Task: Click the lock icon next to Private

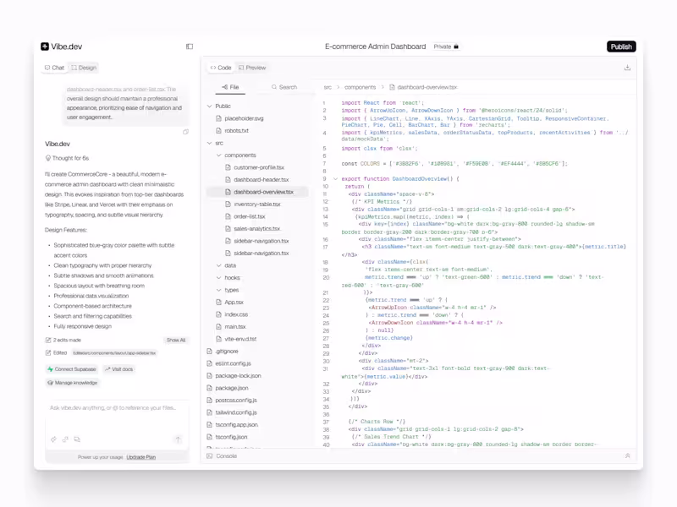Action: pyautogui.click(x=456, y=46)
